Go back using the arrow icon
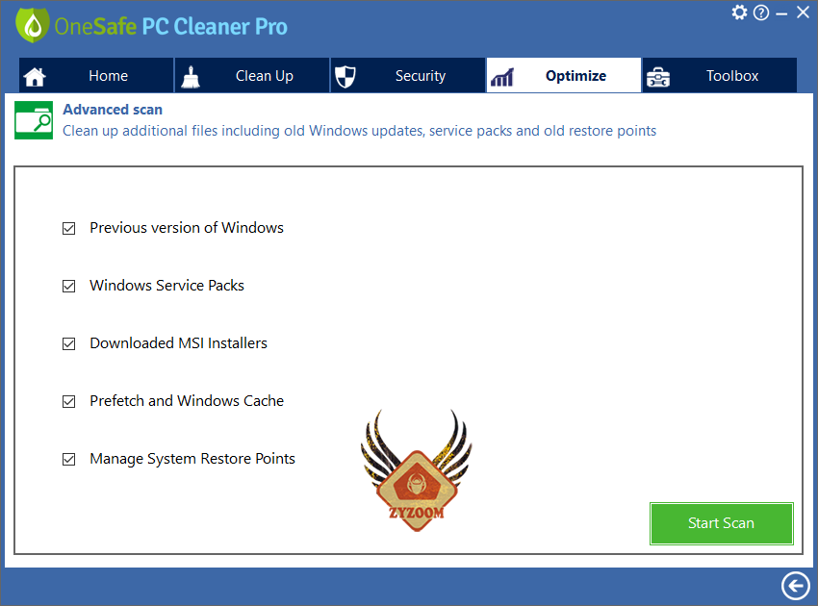 point(796,586)
